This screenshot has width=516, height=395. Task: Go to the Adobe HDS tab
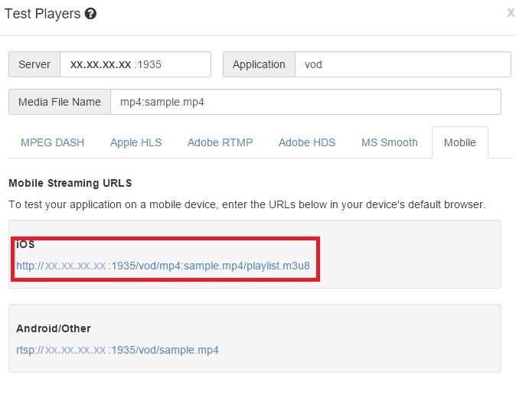[307, 142]
